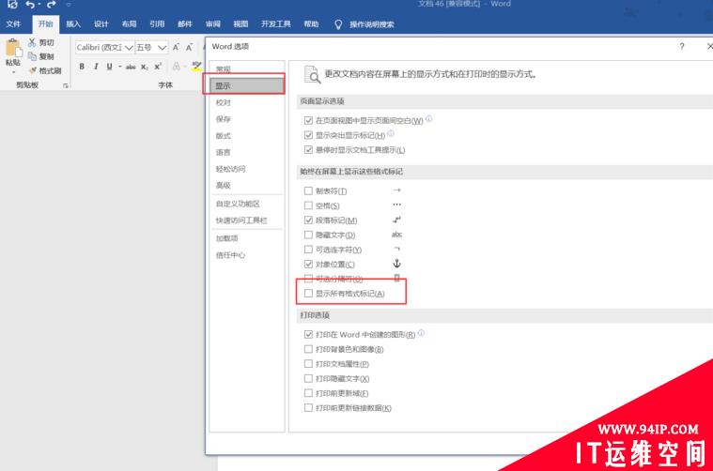Enable 打印前更新链接数据(K) checkbox
The width and height of the screenshot is (713, 471).
coord(308,408)
